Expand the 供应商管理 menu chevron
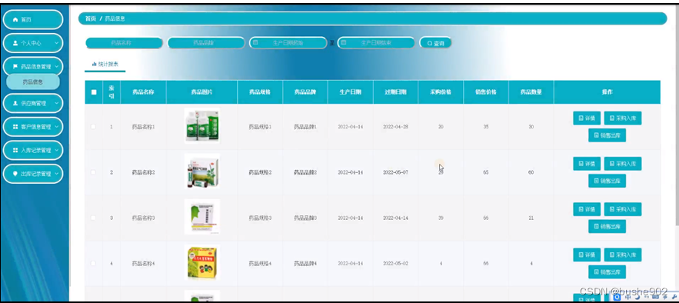Viewport: 679px width, 303px height. pos(56,104)
